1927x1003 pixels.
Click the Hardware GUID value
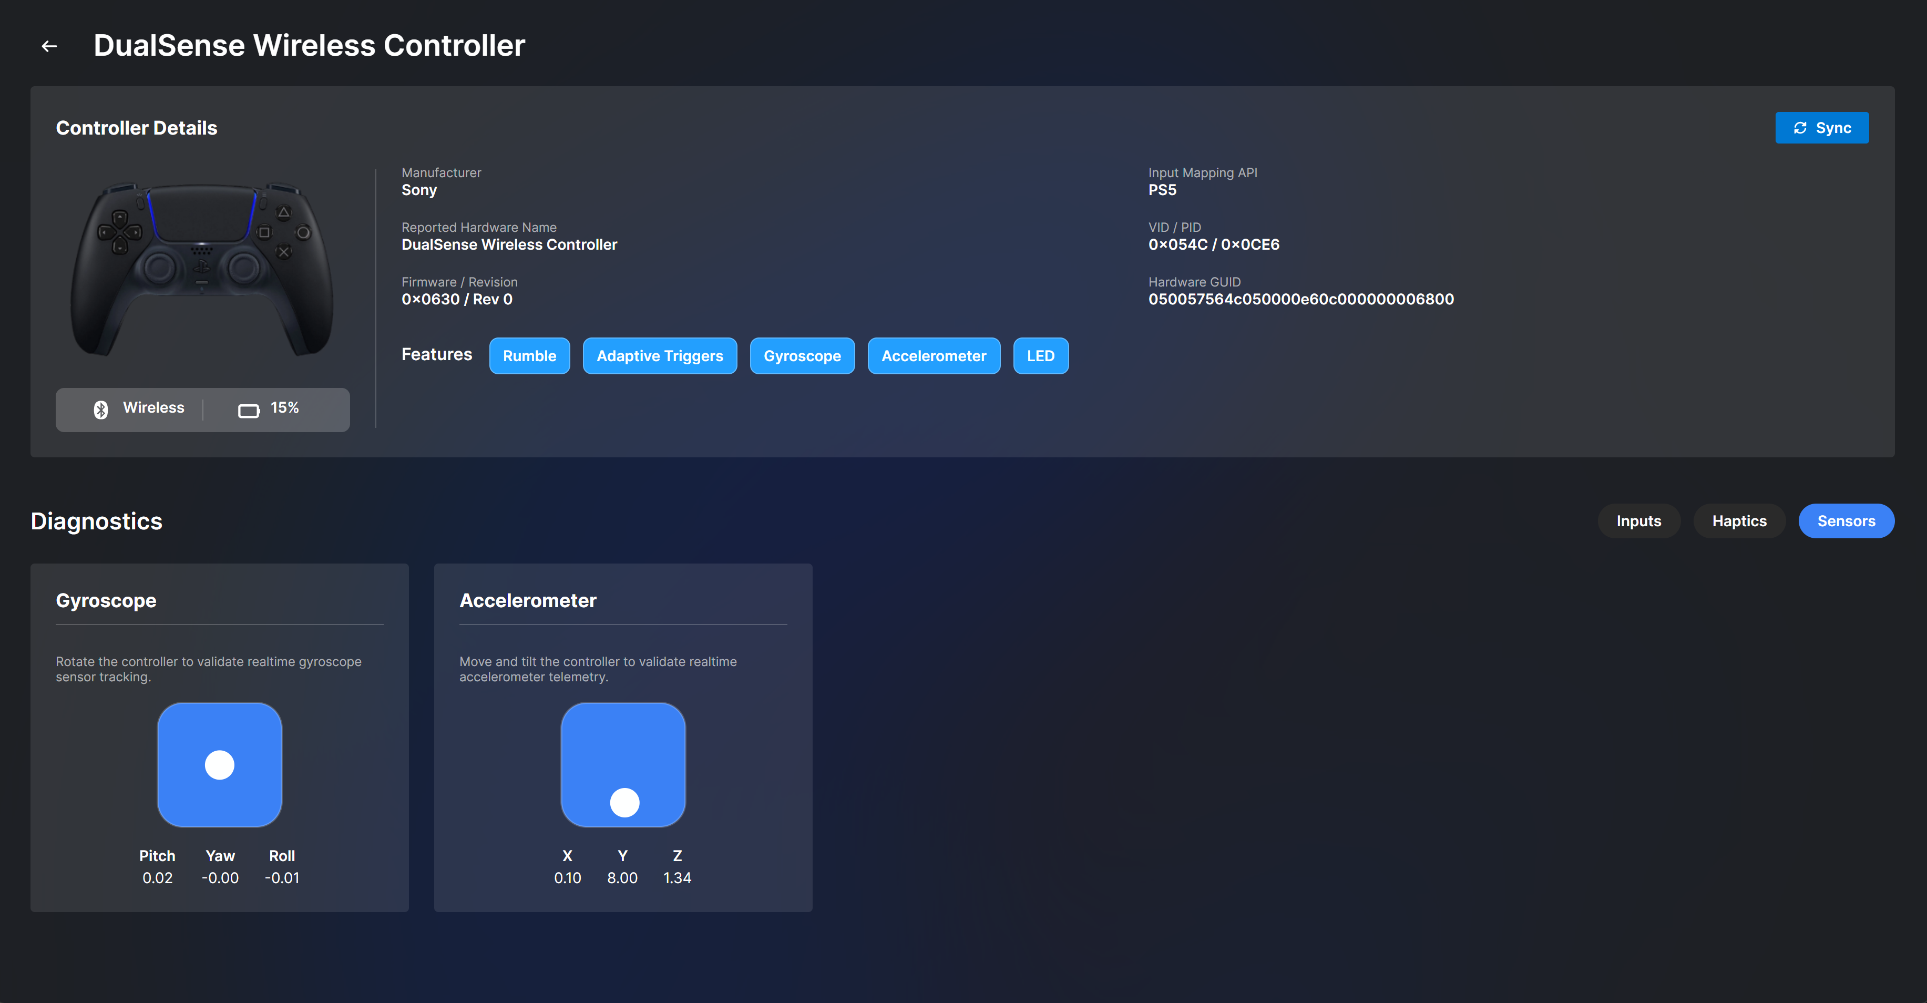1301,299
